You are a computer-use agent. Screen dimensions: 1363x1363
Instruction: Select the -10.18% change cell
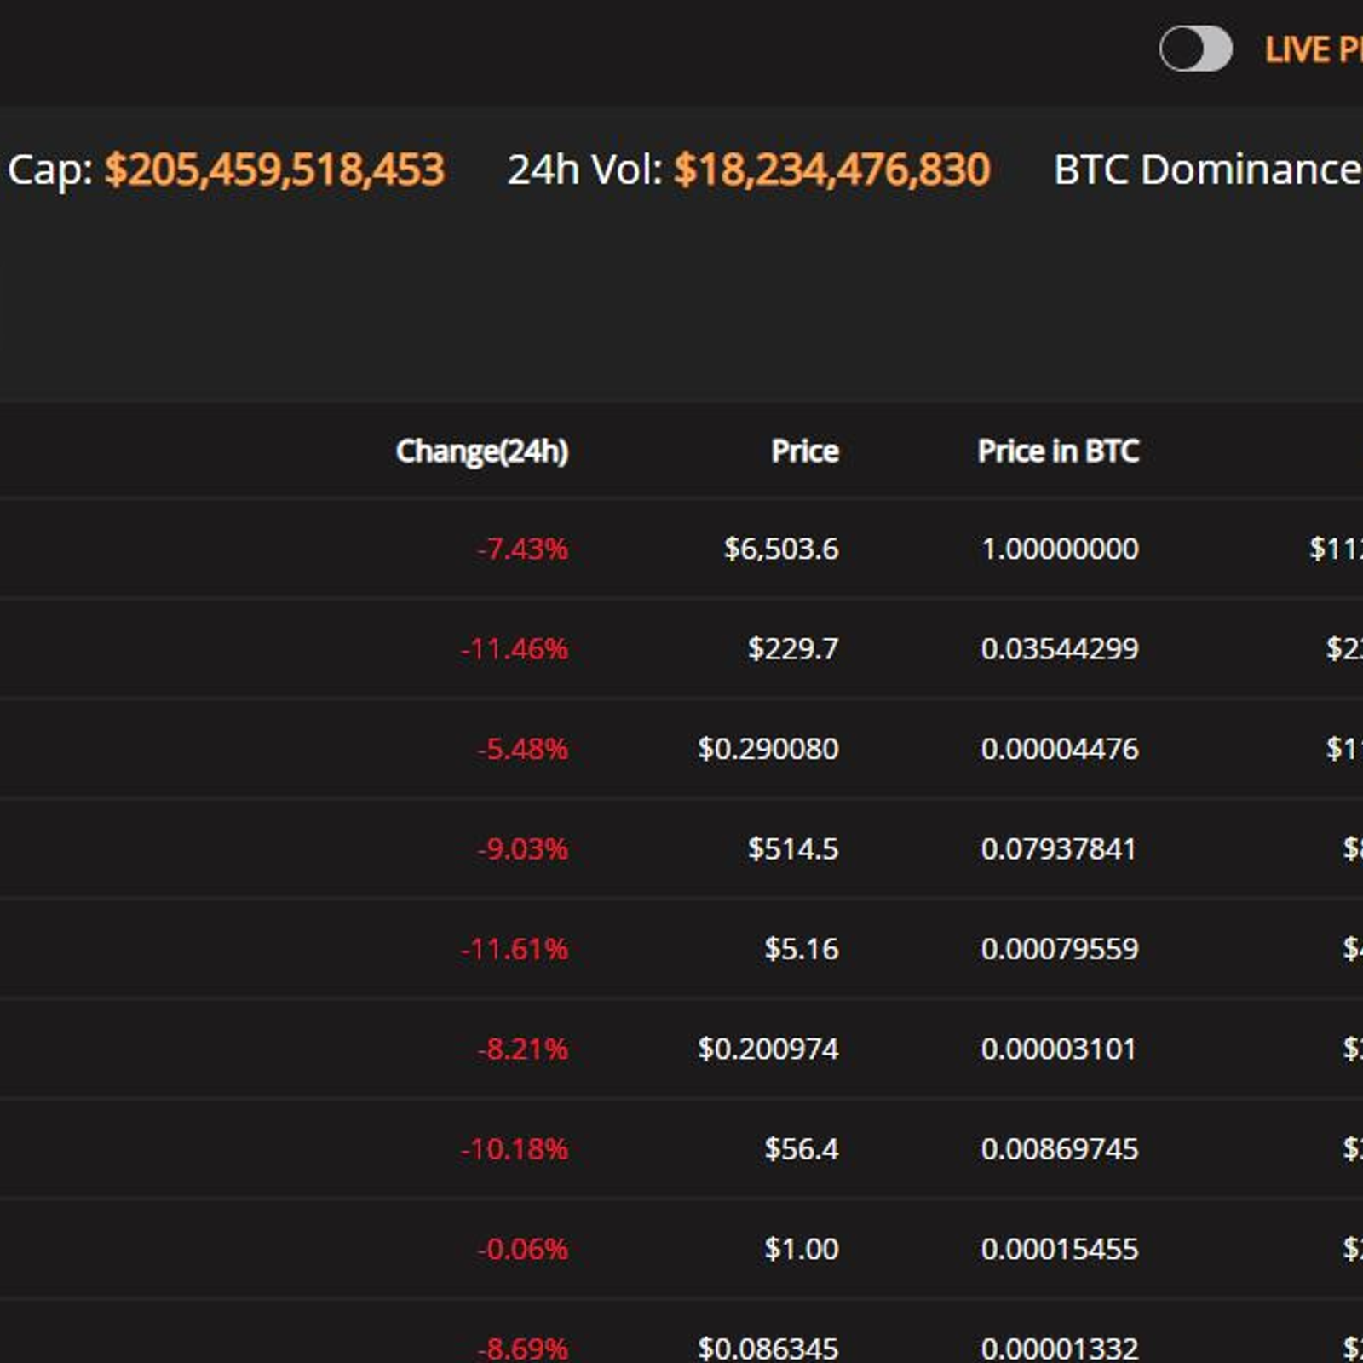[514, 1149]
